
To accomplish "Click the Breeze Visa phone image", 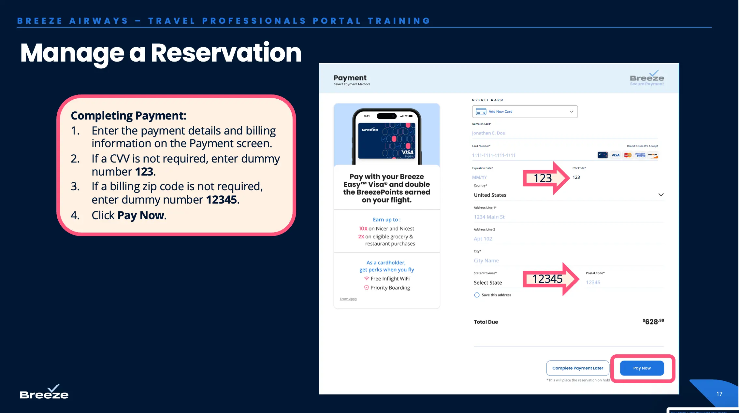I will click(x=387, y=135).
